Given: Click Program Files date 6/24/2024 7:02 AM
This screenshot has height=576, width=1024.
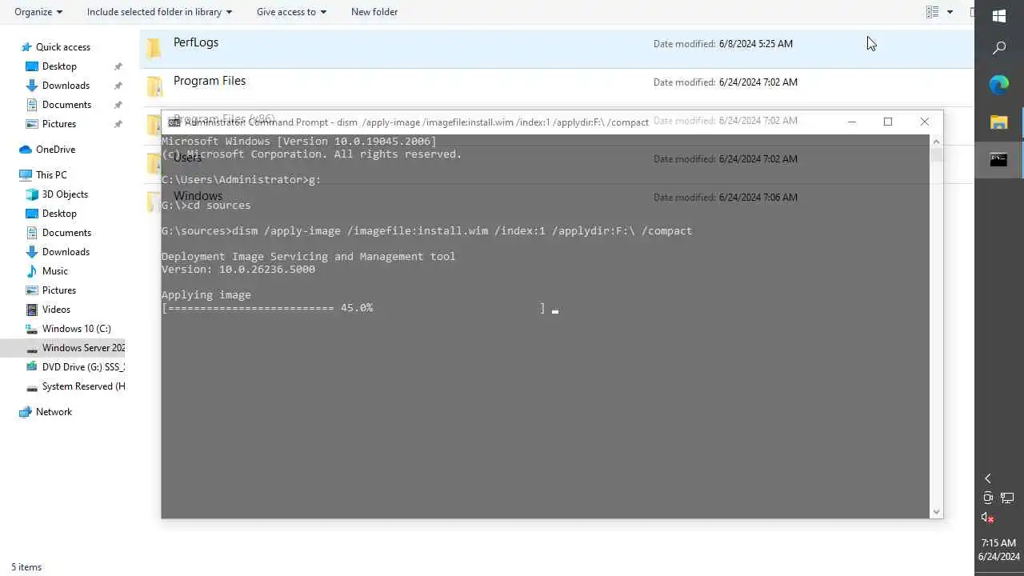Looking at the screenshot, I should [x=758, y=82].
